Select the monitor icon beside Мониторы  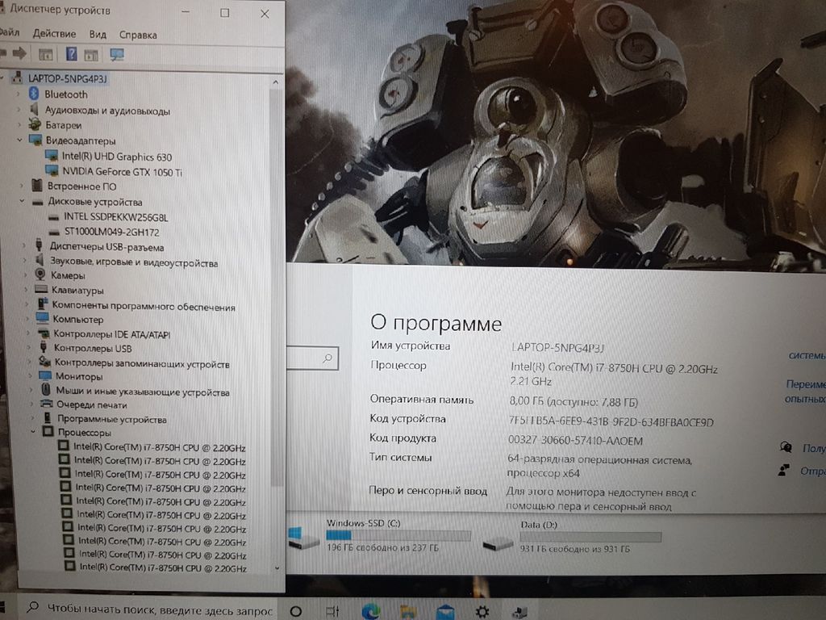pyautogui.click(x=45, y=376)
